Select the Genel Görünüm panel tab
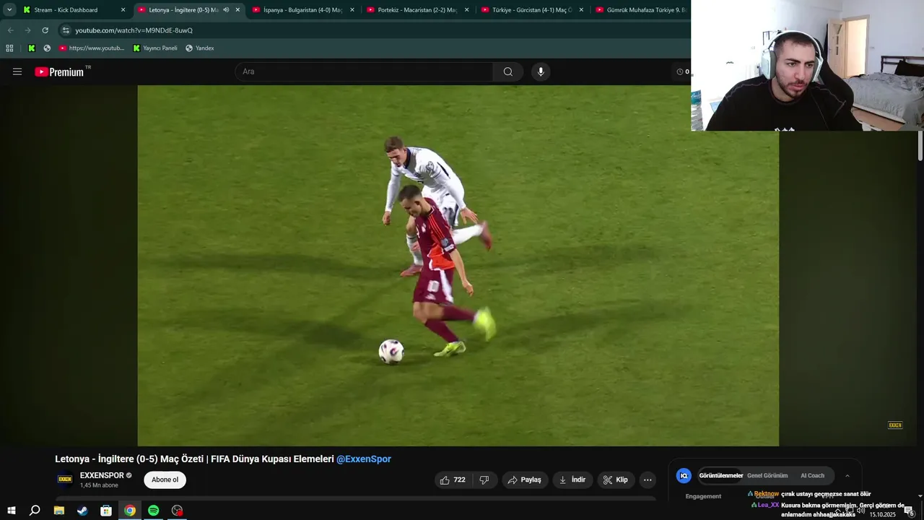The width and height of the screenshot is (924, 520). coord(767,475)
